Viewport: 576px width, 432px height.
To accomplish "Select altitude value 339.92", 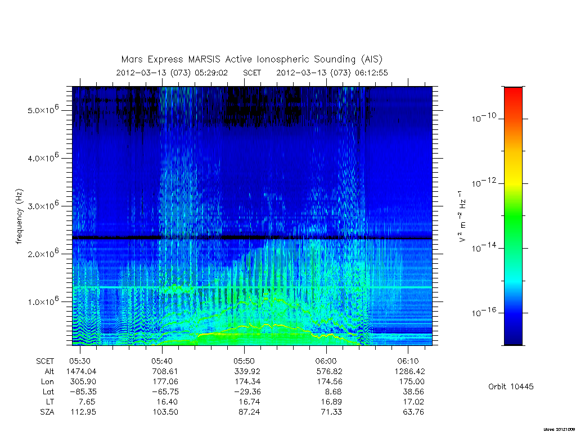I will pyautogui.click(x=247, y=371).
